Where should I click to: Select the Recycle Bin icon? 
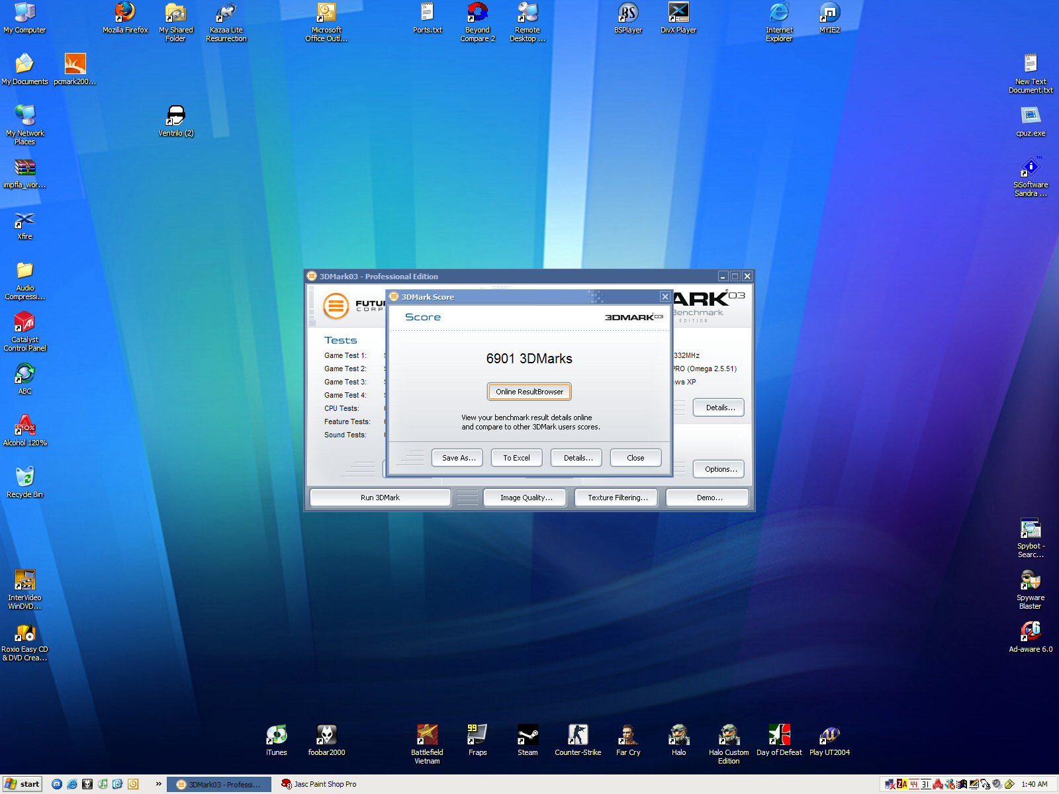tap(24, 482)
